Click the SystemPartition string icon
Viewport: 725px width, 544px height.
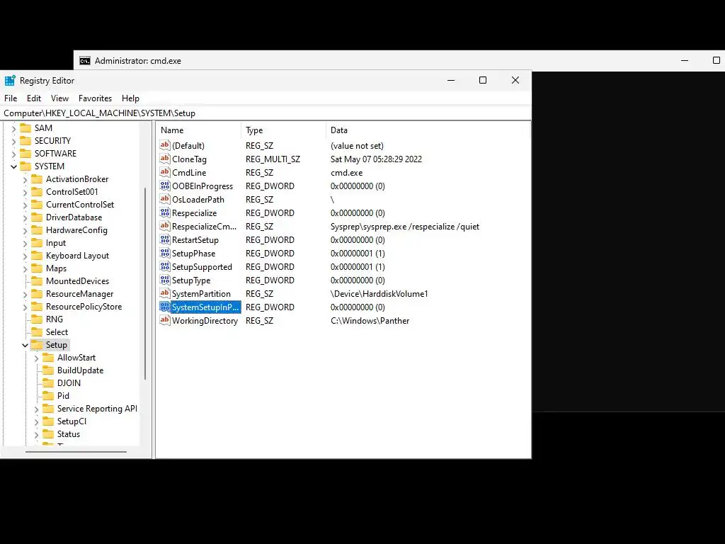[164, 293]
